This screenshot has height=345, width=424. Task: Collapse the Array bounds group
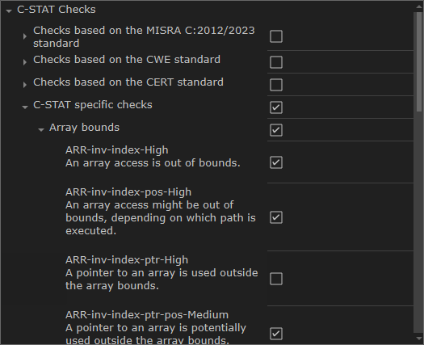tap(41, 130)
